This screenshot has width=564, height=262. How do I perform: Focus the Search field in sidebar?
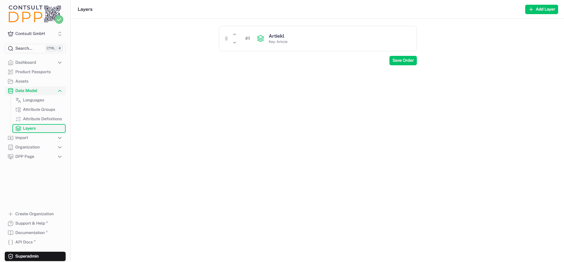pos(35,49)
